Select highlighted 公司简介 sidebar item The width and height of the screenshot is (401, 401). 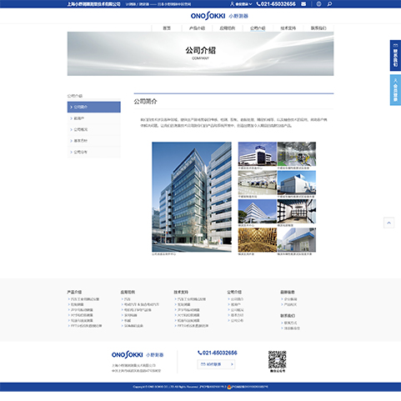[94, 107]
